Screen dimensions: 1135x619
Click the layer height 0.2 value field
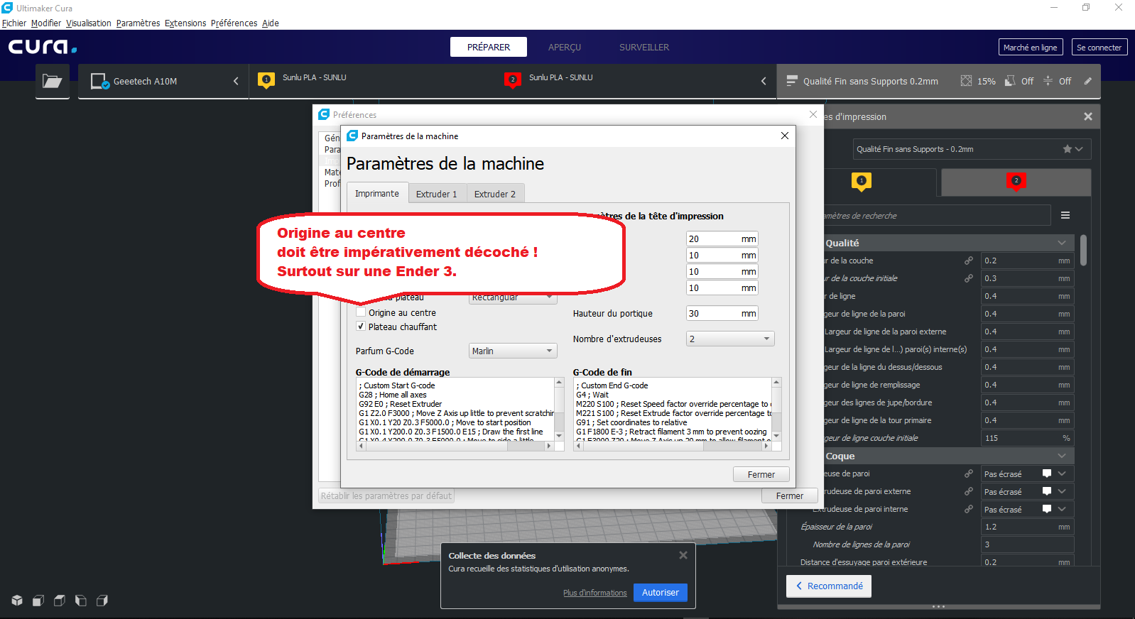click(x=1027, y=261)
